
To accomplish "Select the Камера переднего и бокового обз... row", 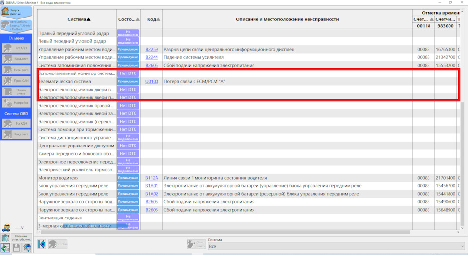I will (x=248, y=154).
